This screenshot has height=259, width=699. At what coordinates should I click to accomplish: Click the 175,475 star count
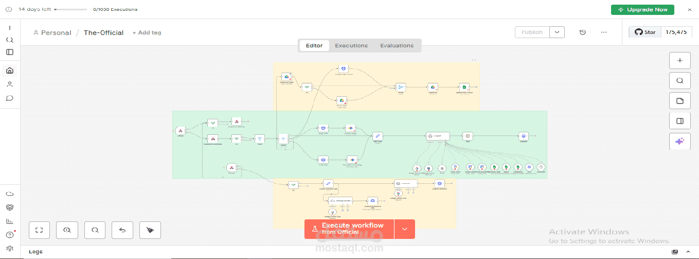676,32
